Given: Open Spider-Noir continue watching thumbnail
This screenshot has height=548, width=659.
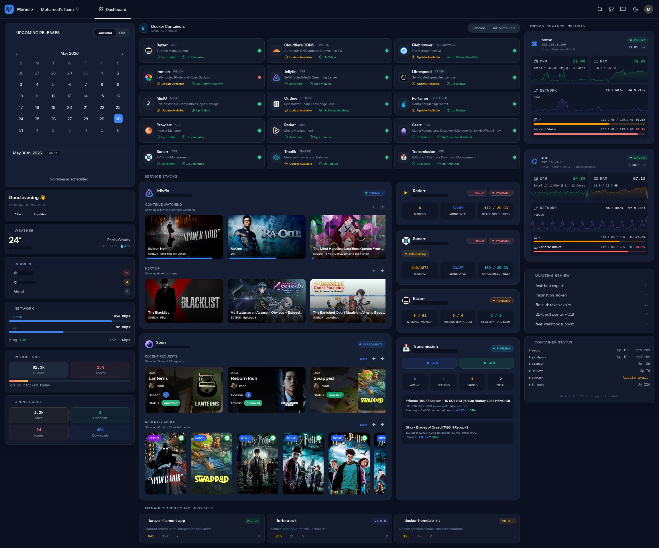Looking at the screenshot, I should 184,237.
